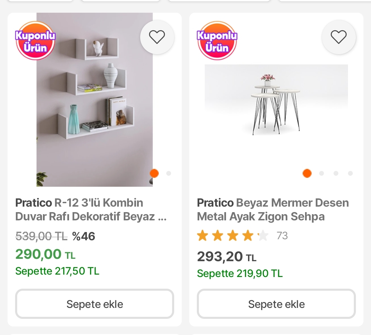Click Sepette 217,50 TL cart price
The width and height of the screenshot is (371, 335).
coord(57,271)
